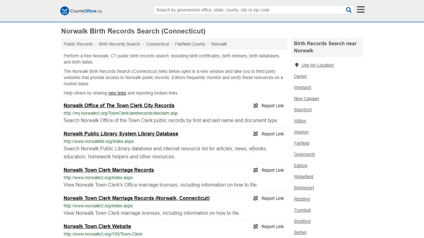This screenshot has width=424, height=238.
Task: Click broken-link icon for Marriage Records (Norwalk, Connecticut)
Action: tap(256, 198)
